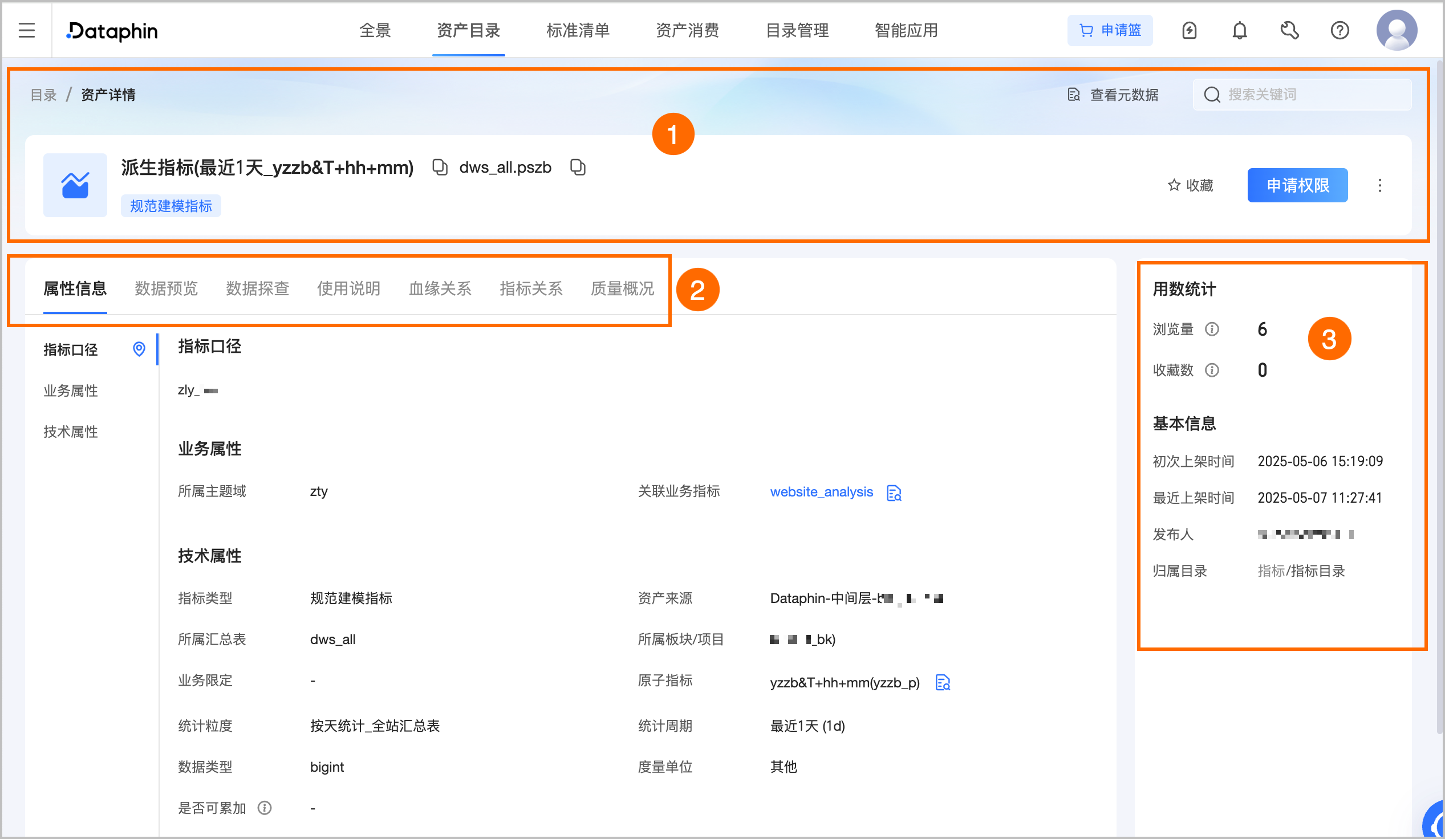Click the lightning task icon in header
Screen dimensions: 1445x839
[x=1190, y=30]
